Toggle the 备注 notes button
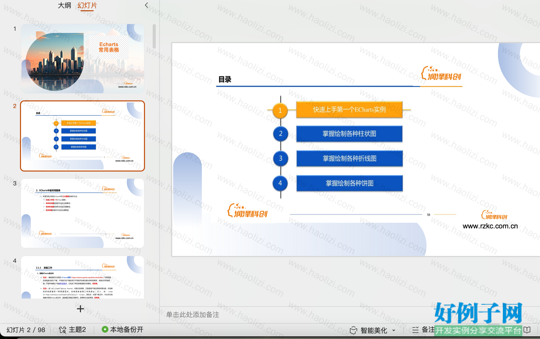Image resolution: width=540 pixels, height=339 pixels. coord(424,330)
